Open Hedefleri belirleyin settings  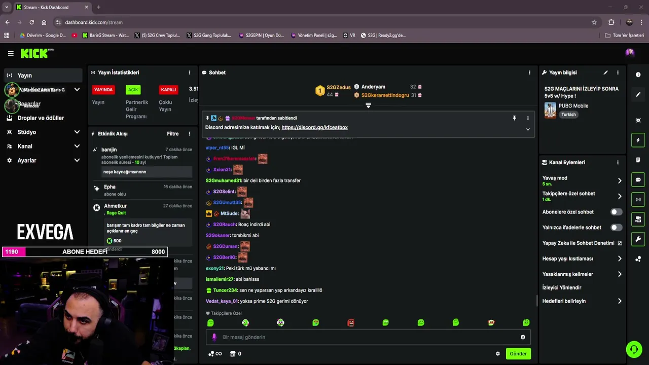(x=582, y=301)
